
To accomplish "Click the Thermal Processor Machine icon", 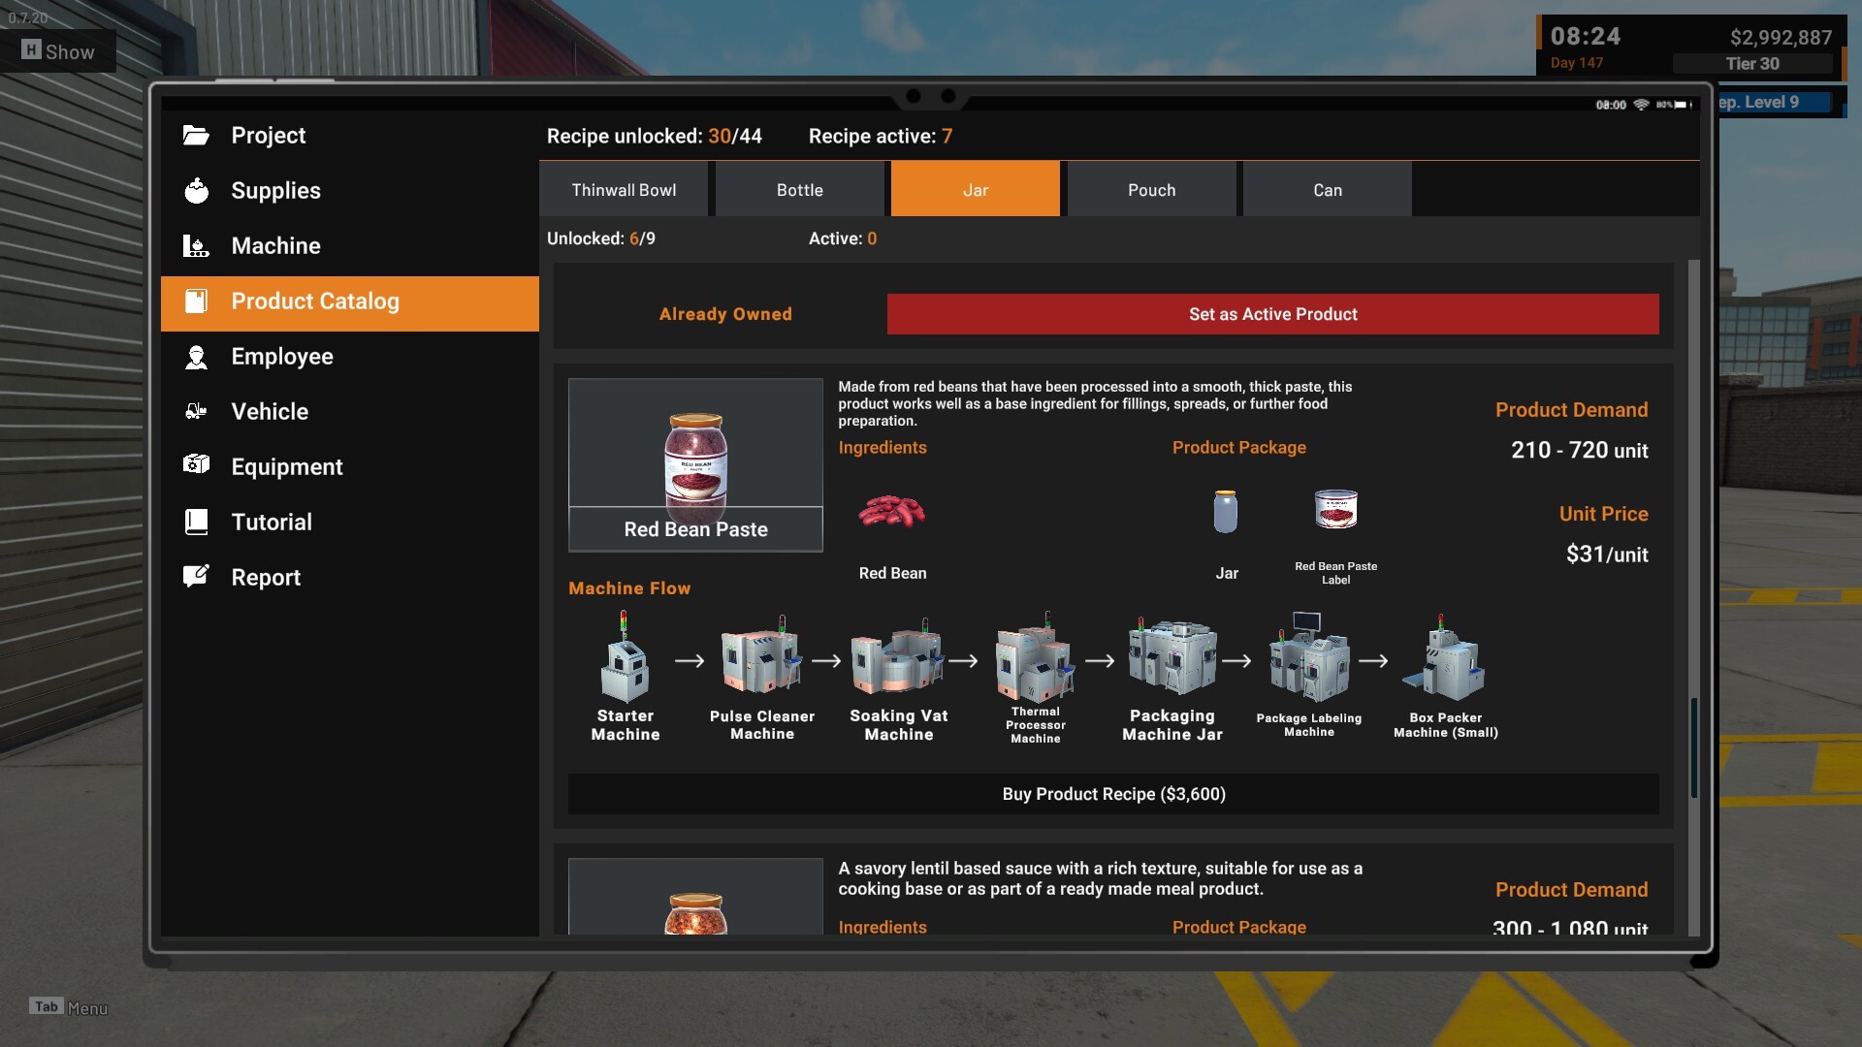I will pos(1035,659).
